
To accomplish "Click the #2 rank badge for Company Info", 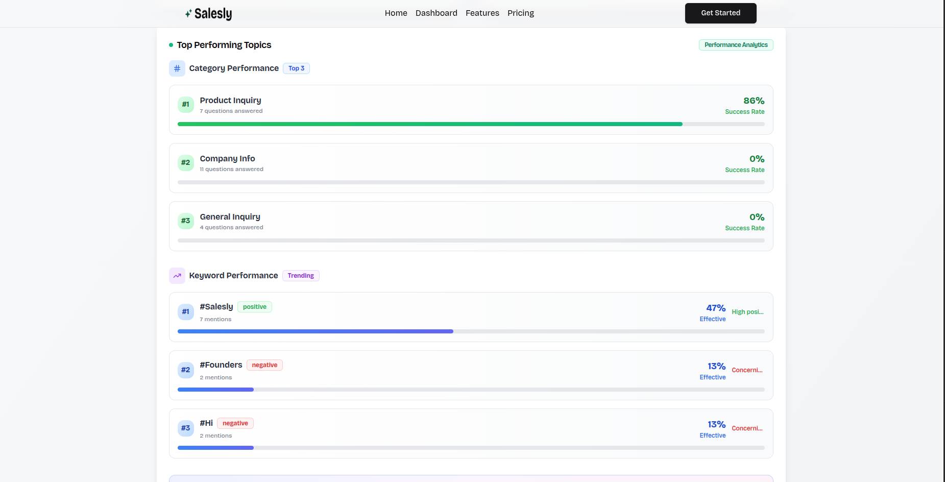I will 186,163.
